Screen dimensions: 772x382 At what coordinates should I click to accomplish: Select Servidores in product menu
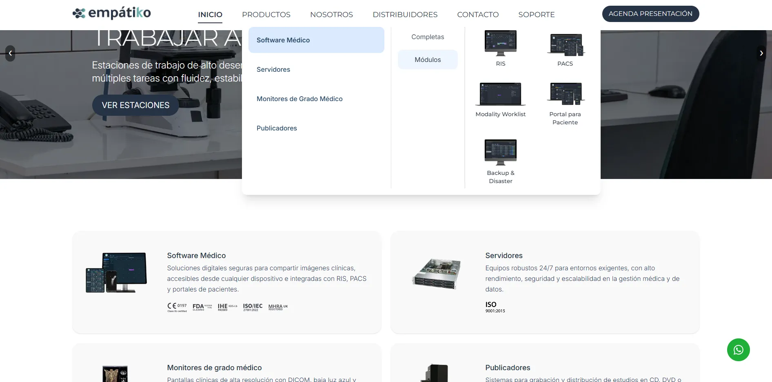[316, 69]
